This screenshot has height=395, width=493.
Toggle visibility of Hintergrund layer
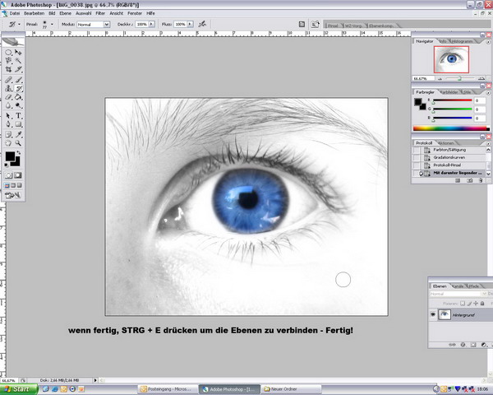pos(433,314)
